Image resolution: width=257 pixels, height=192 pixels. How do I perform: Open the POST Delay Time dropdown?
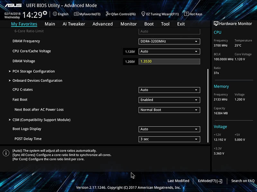click(169, 139)
